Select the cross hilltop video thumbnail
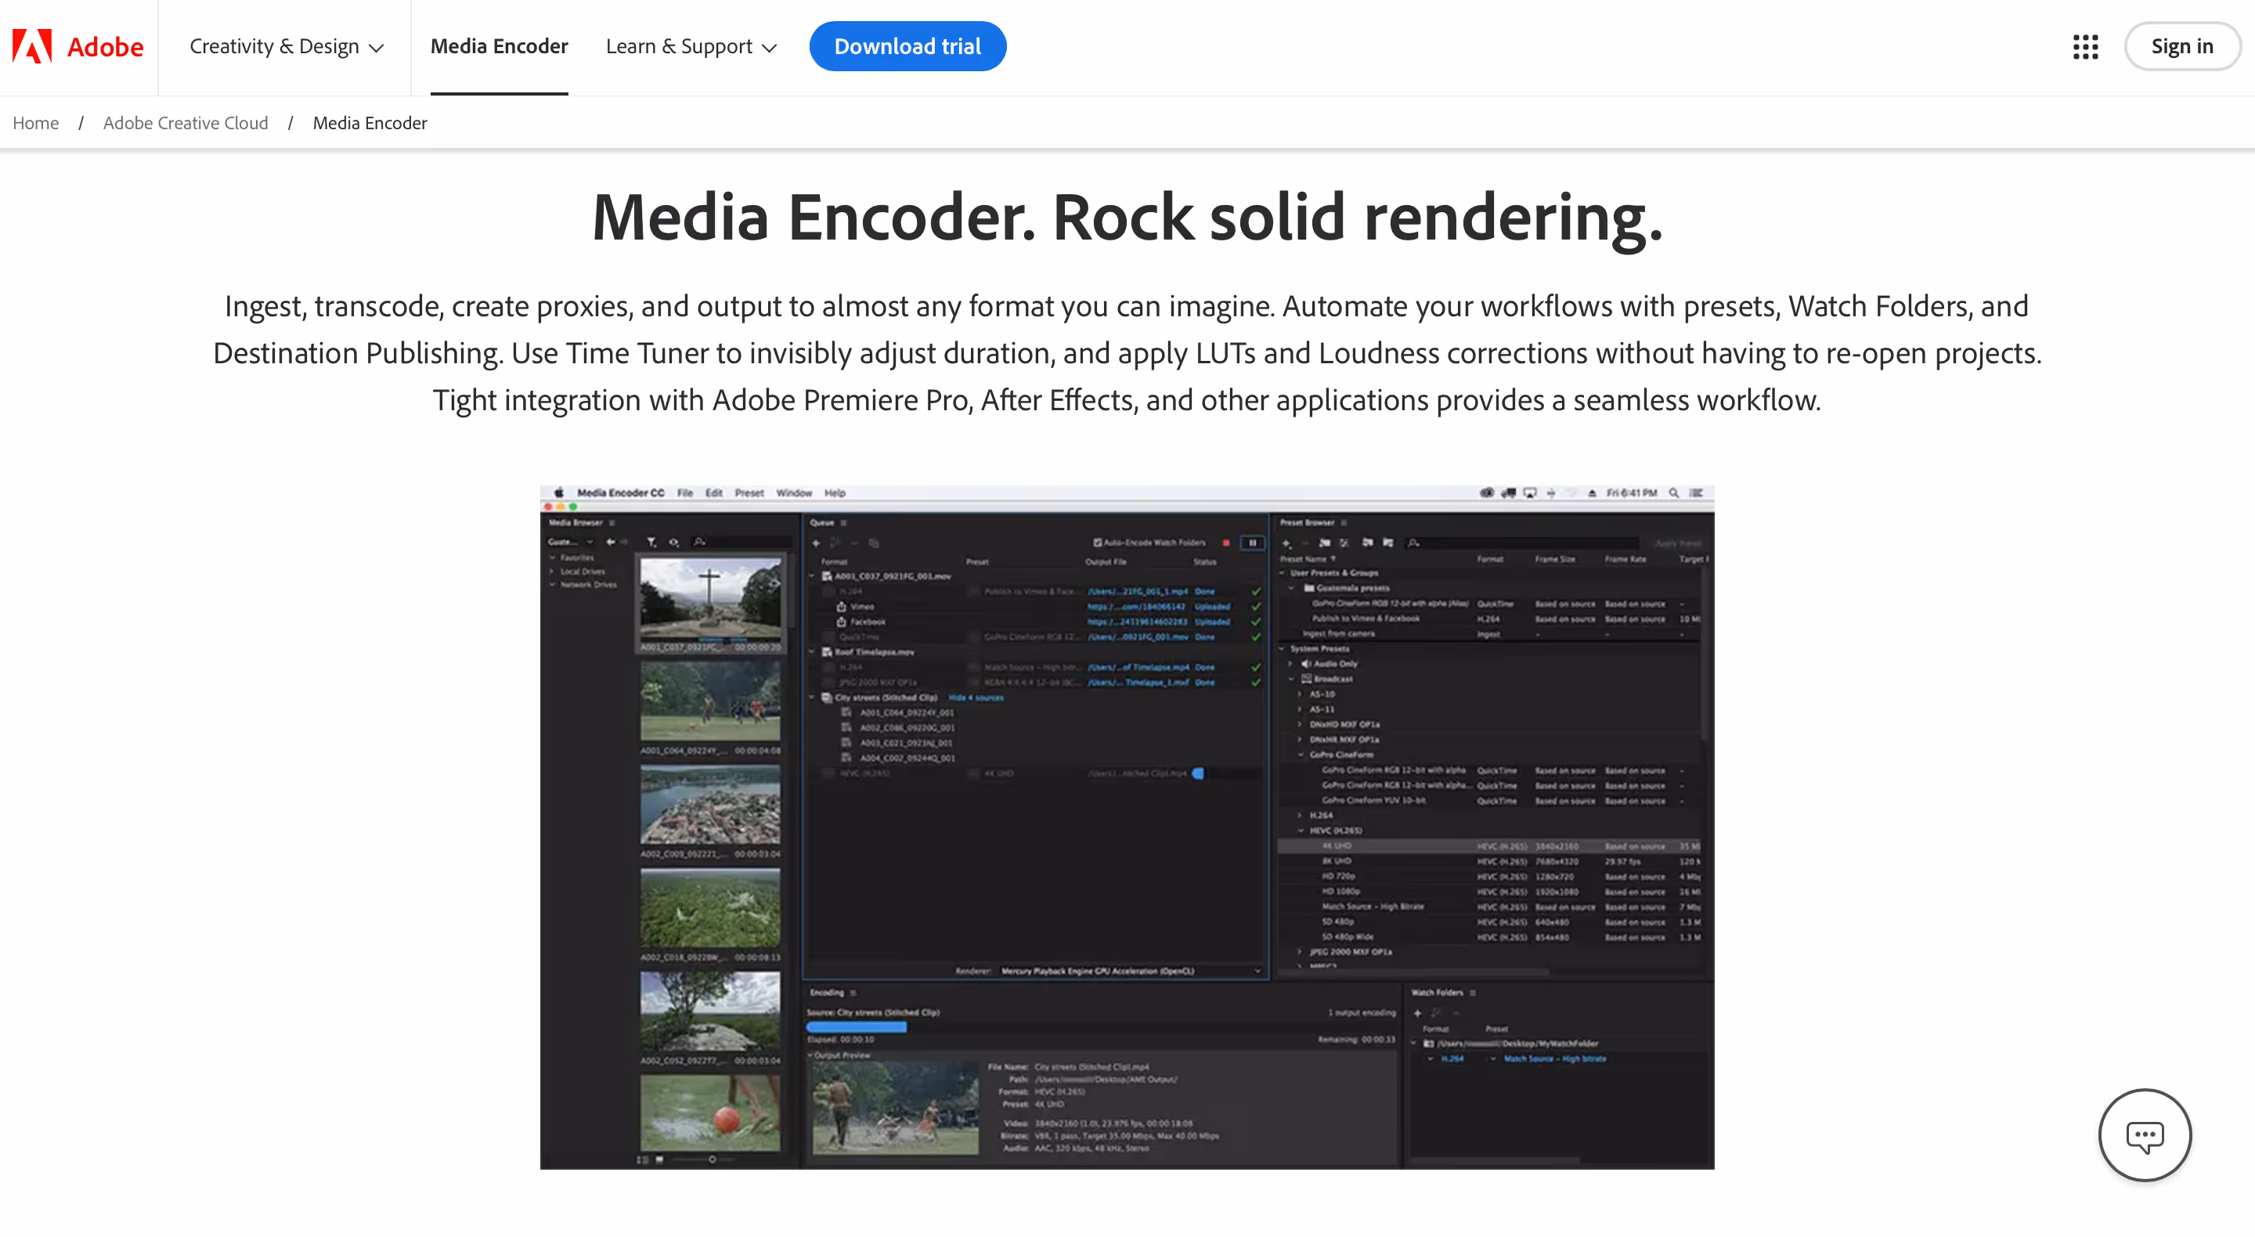 pyautogui.click(x=710, y=599)
